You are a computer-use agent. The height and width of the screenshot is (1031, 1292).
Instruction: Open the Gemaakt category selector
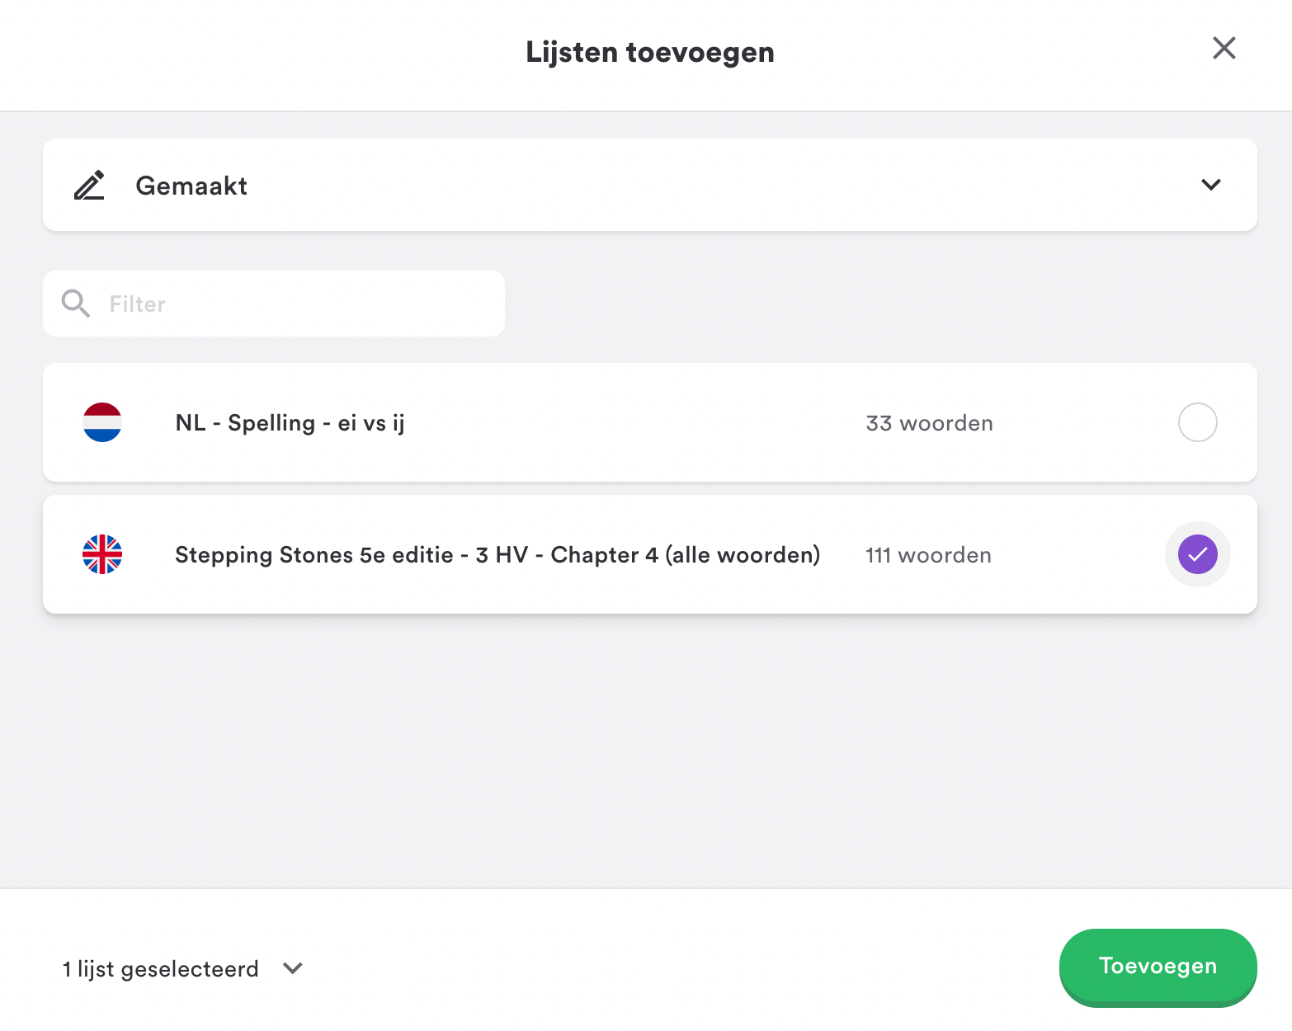(650, 185)
